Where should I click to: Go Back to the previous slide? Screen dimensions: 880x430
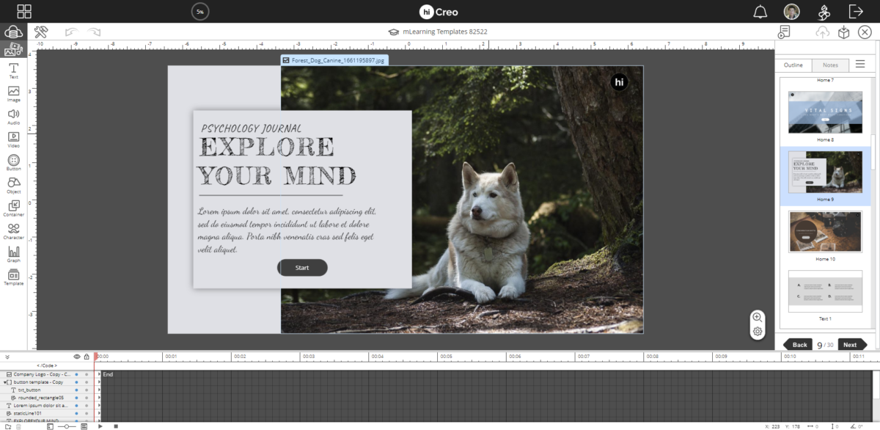tap(799, 345)
